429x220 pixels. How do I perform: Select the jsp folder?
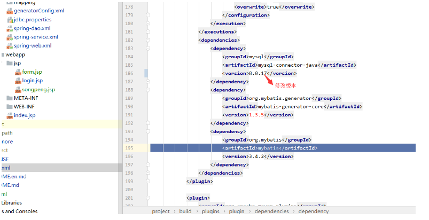(x=17, y=63)
